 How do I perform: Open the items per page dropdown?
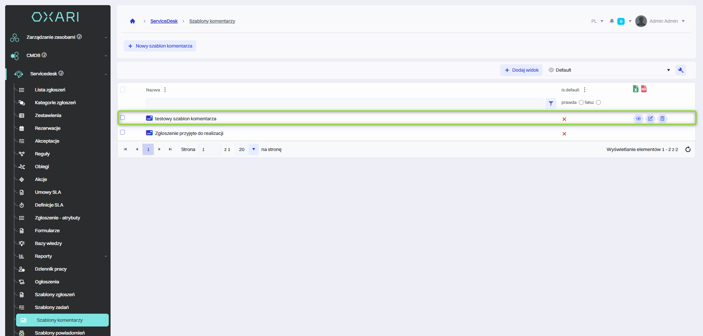253,149
